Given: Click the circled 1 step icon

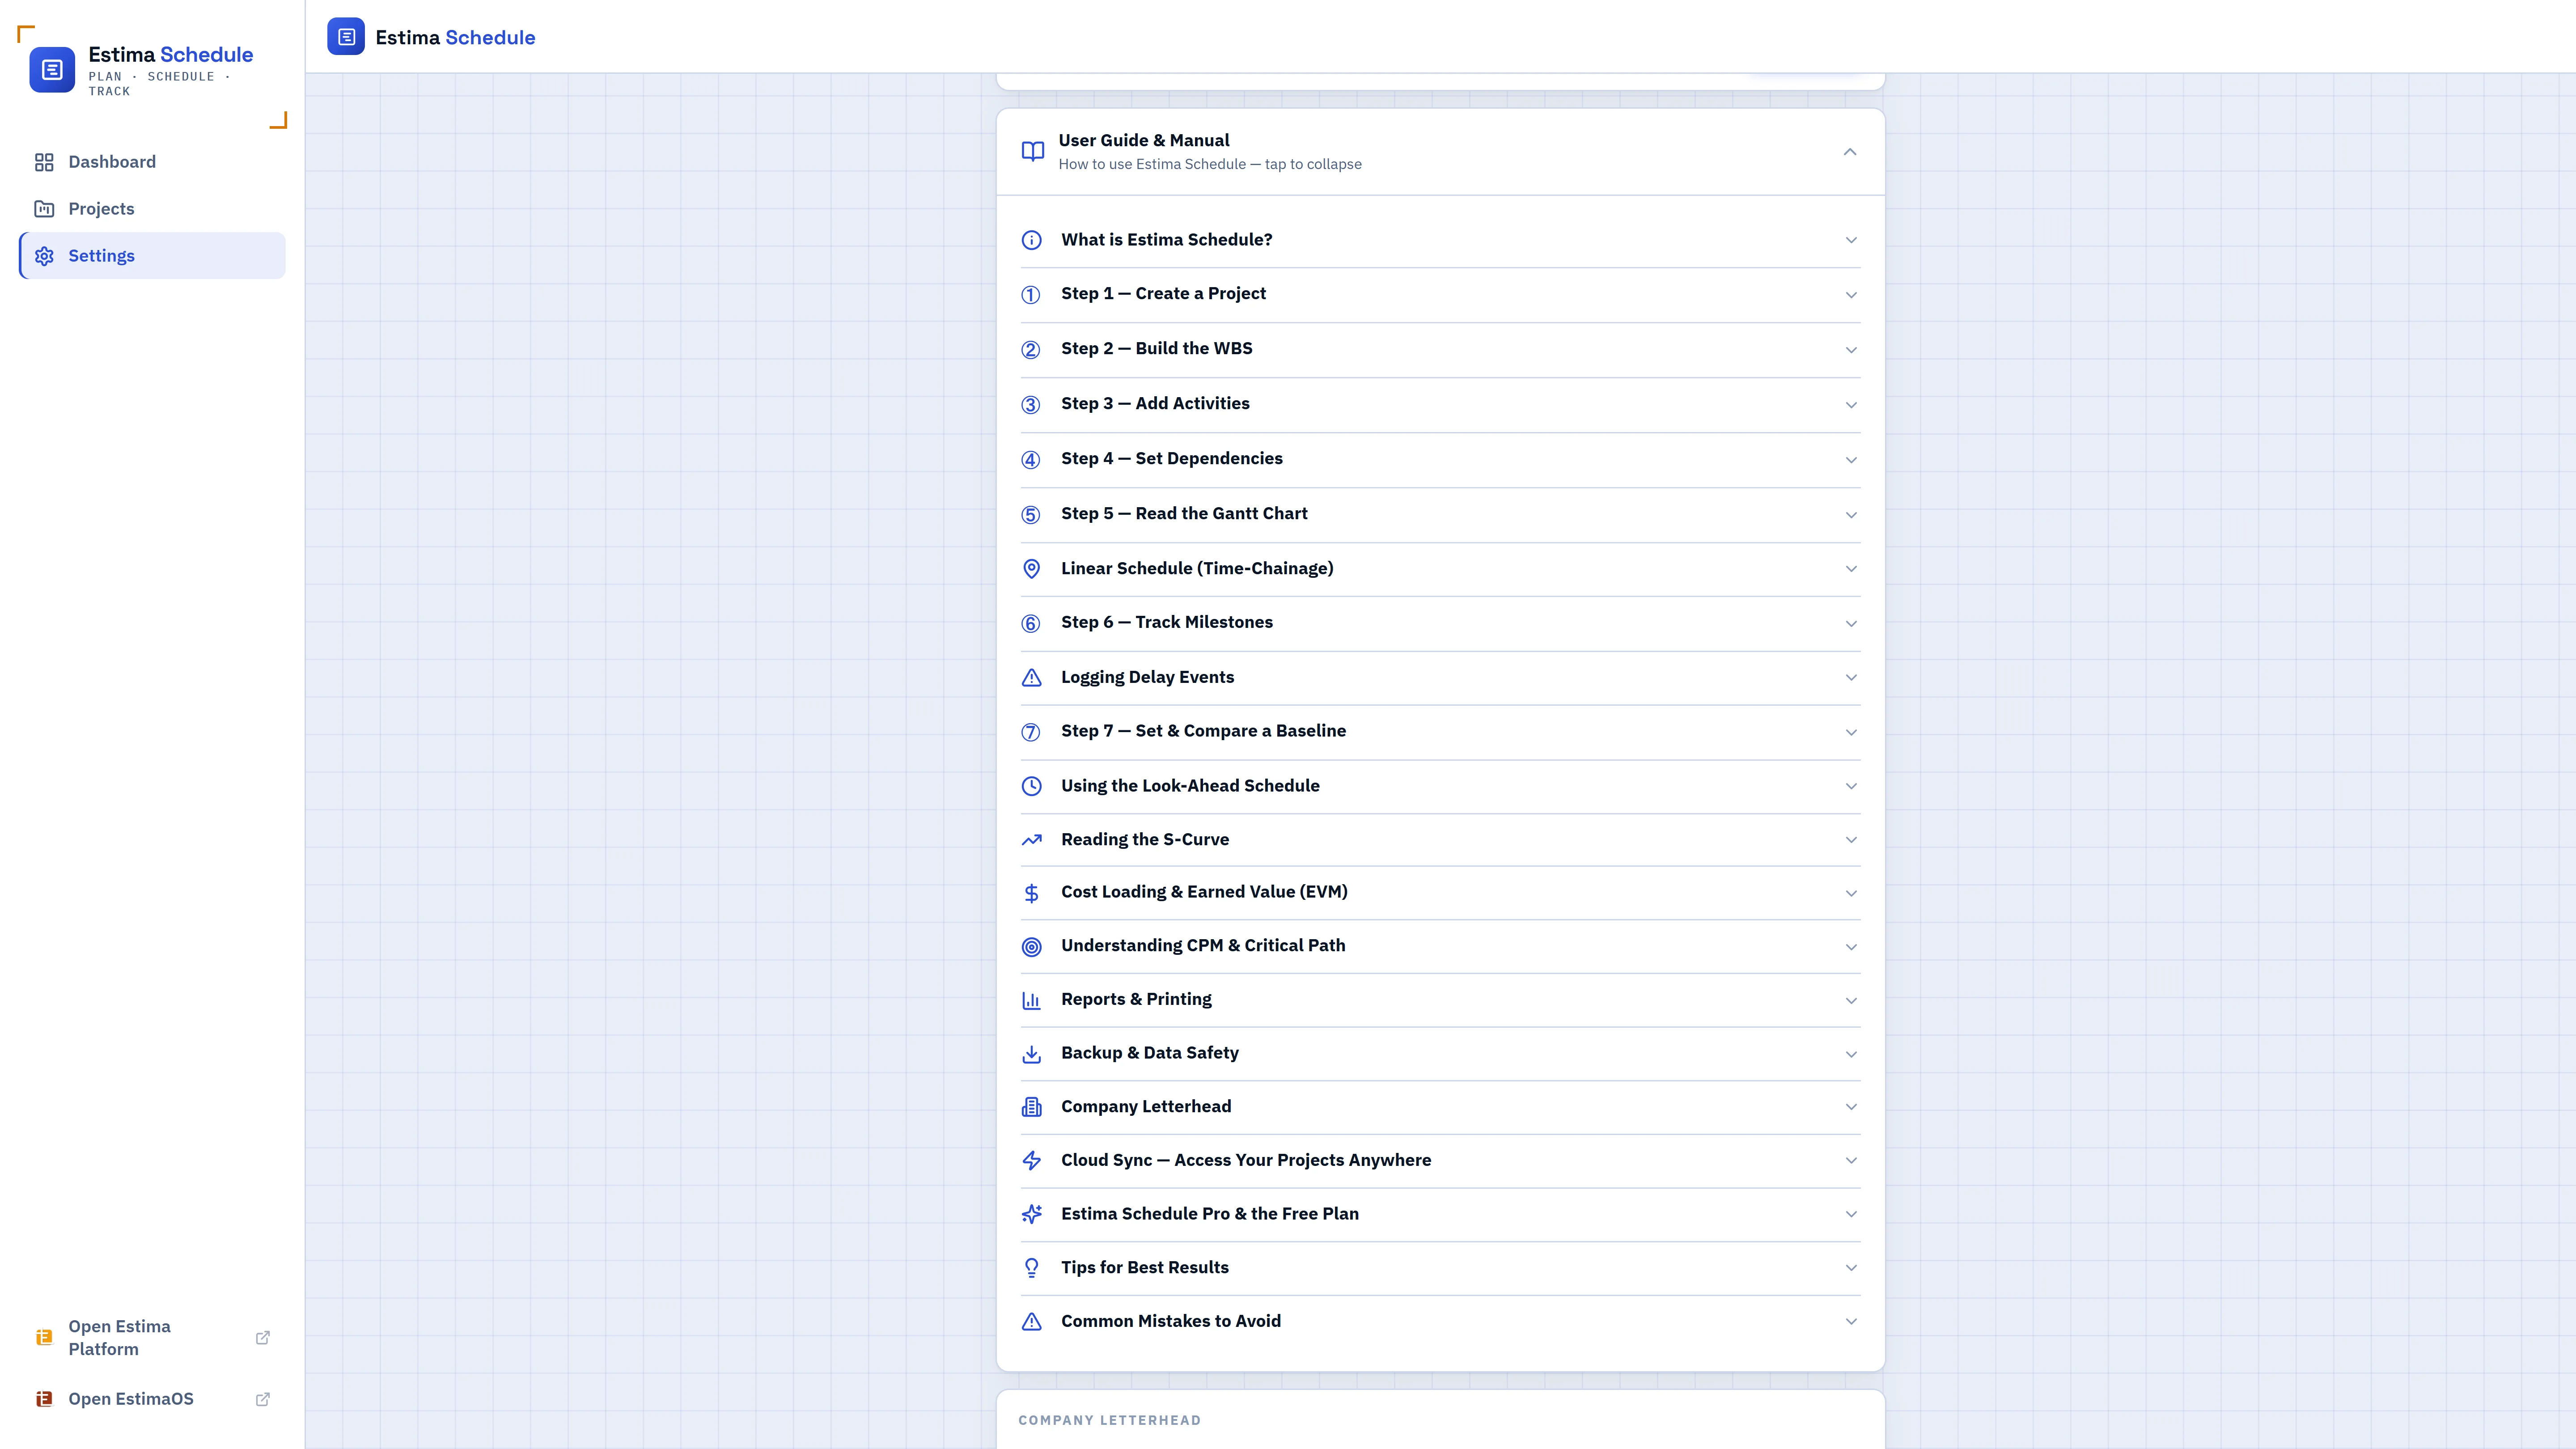Looking at the screenshot, I should 1031,295.
